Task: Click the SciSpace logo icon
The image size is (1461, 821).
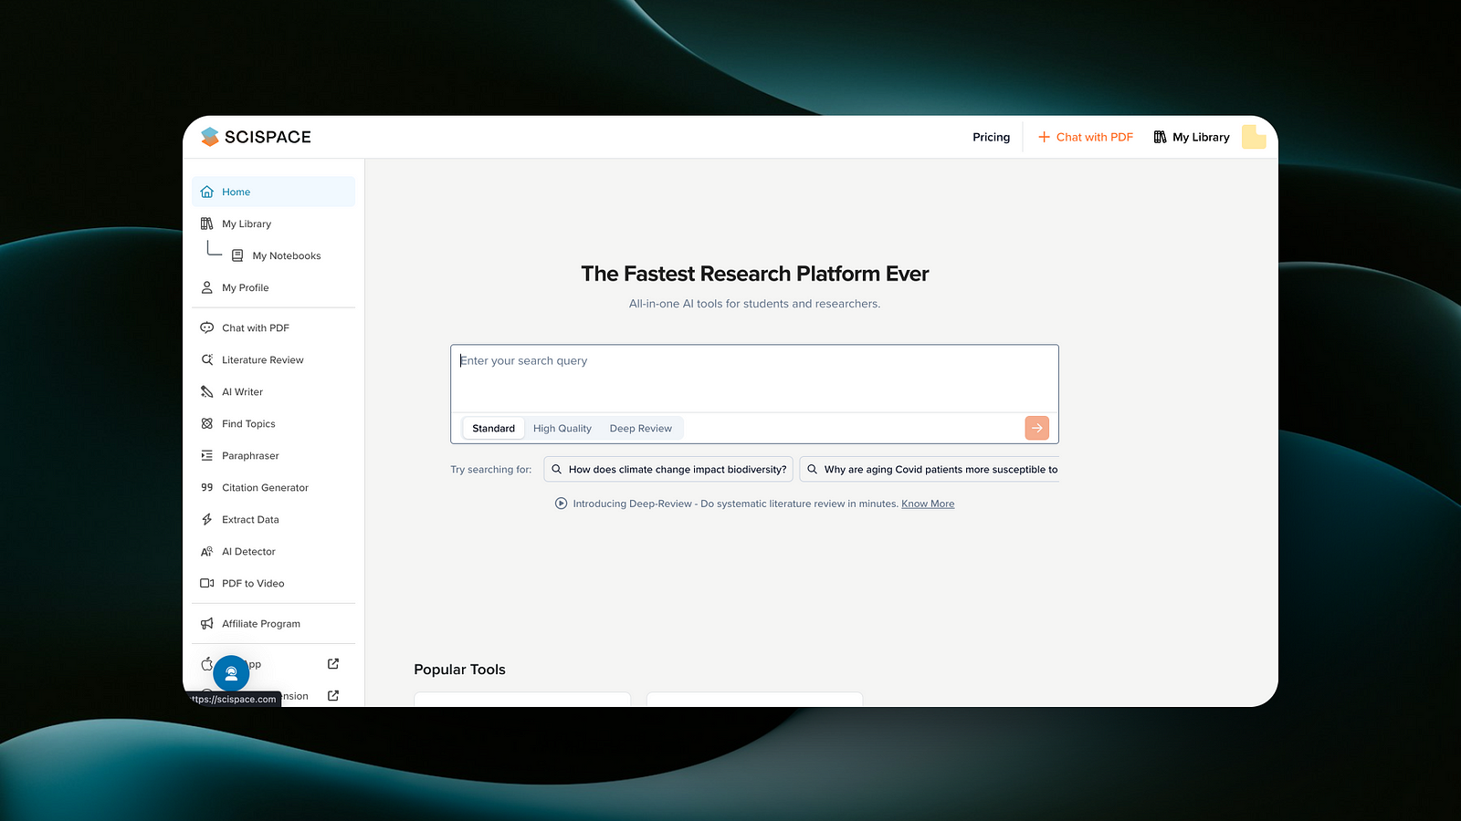Action: (x=210, y=137)
